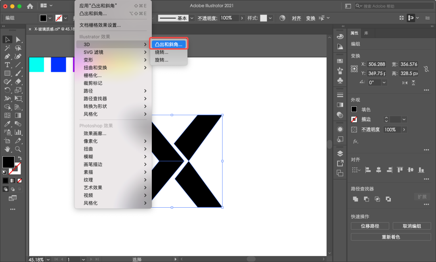
Task: Select the Hand tool
Action: [x=7, y=149]
